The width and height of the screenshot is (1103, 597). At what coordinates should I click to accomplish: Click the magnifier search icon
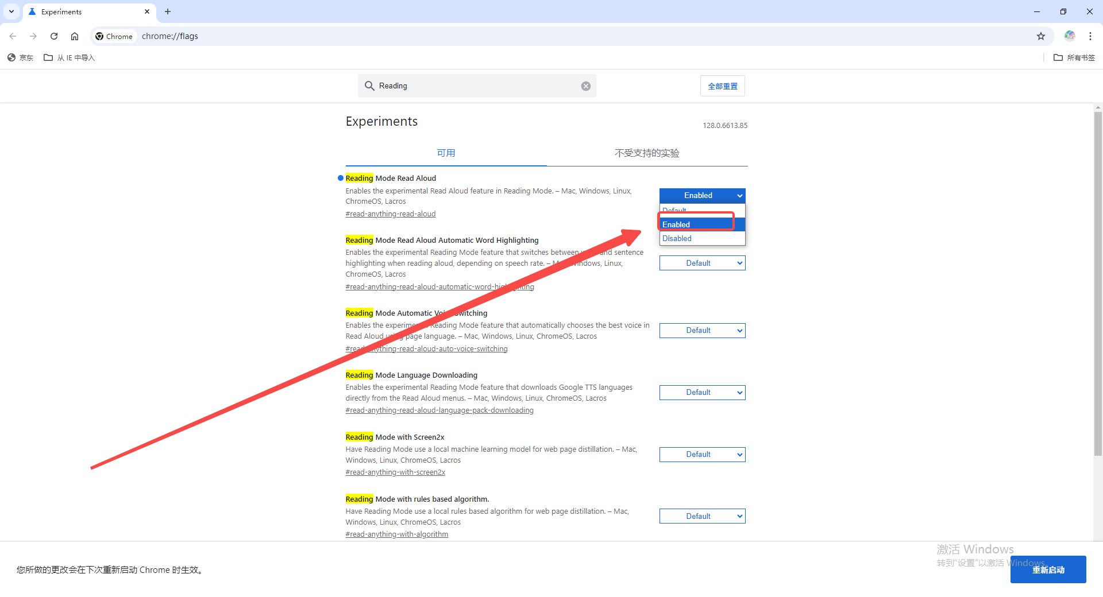369,86
